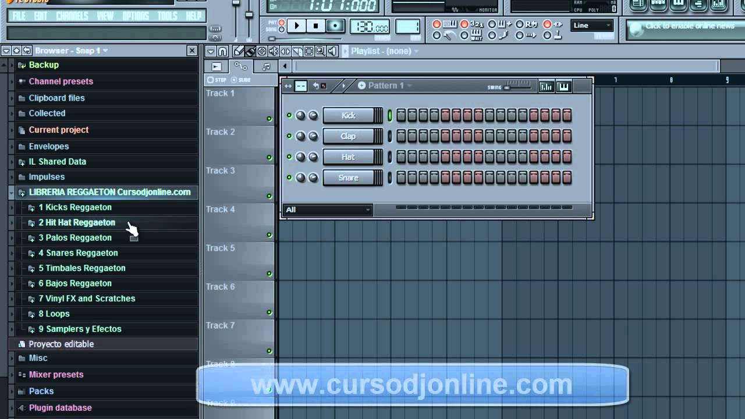Open the All channel filter dropdown
This screenshot has width=745, height=419.
(328, 210)
